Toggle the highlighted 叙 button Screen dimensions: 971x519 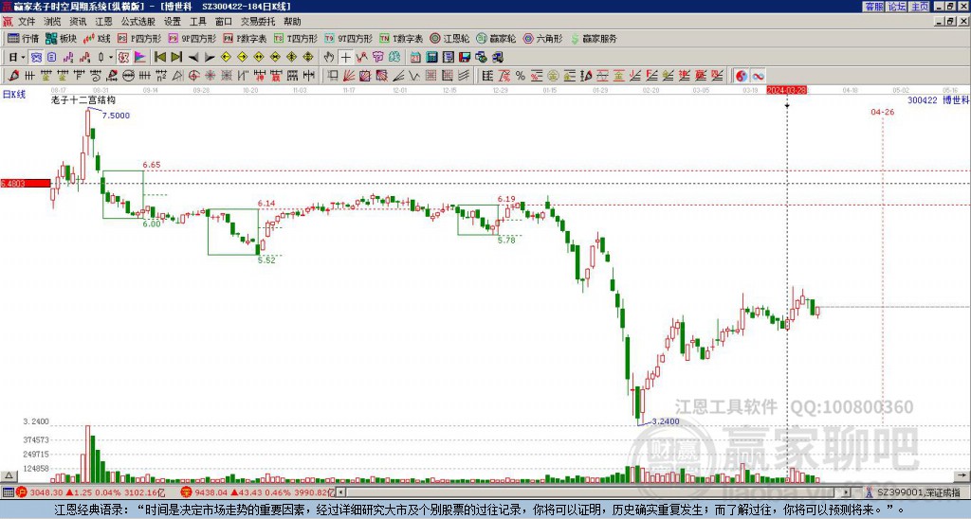coord(123,58)
